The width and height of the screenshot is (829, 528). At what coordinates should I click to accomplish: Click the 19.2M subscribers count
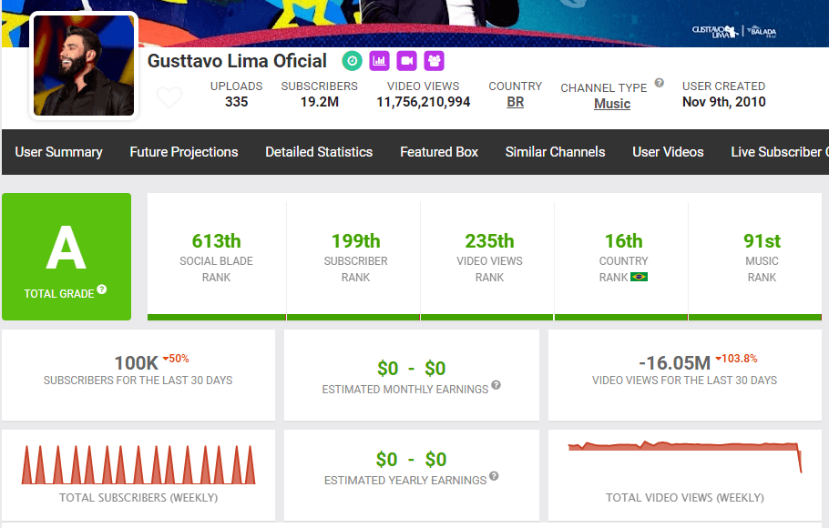[320, 102]
